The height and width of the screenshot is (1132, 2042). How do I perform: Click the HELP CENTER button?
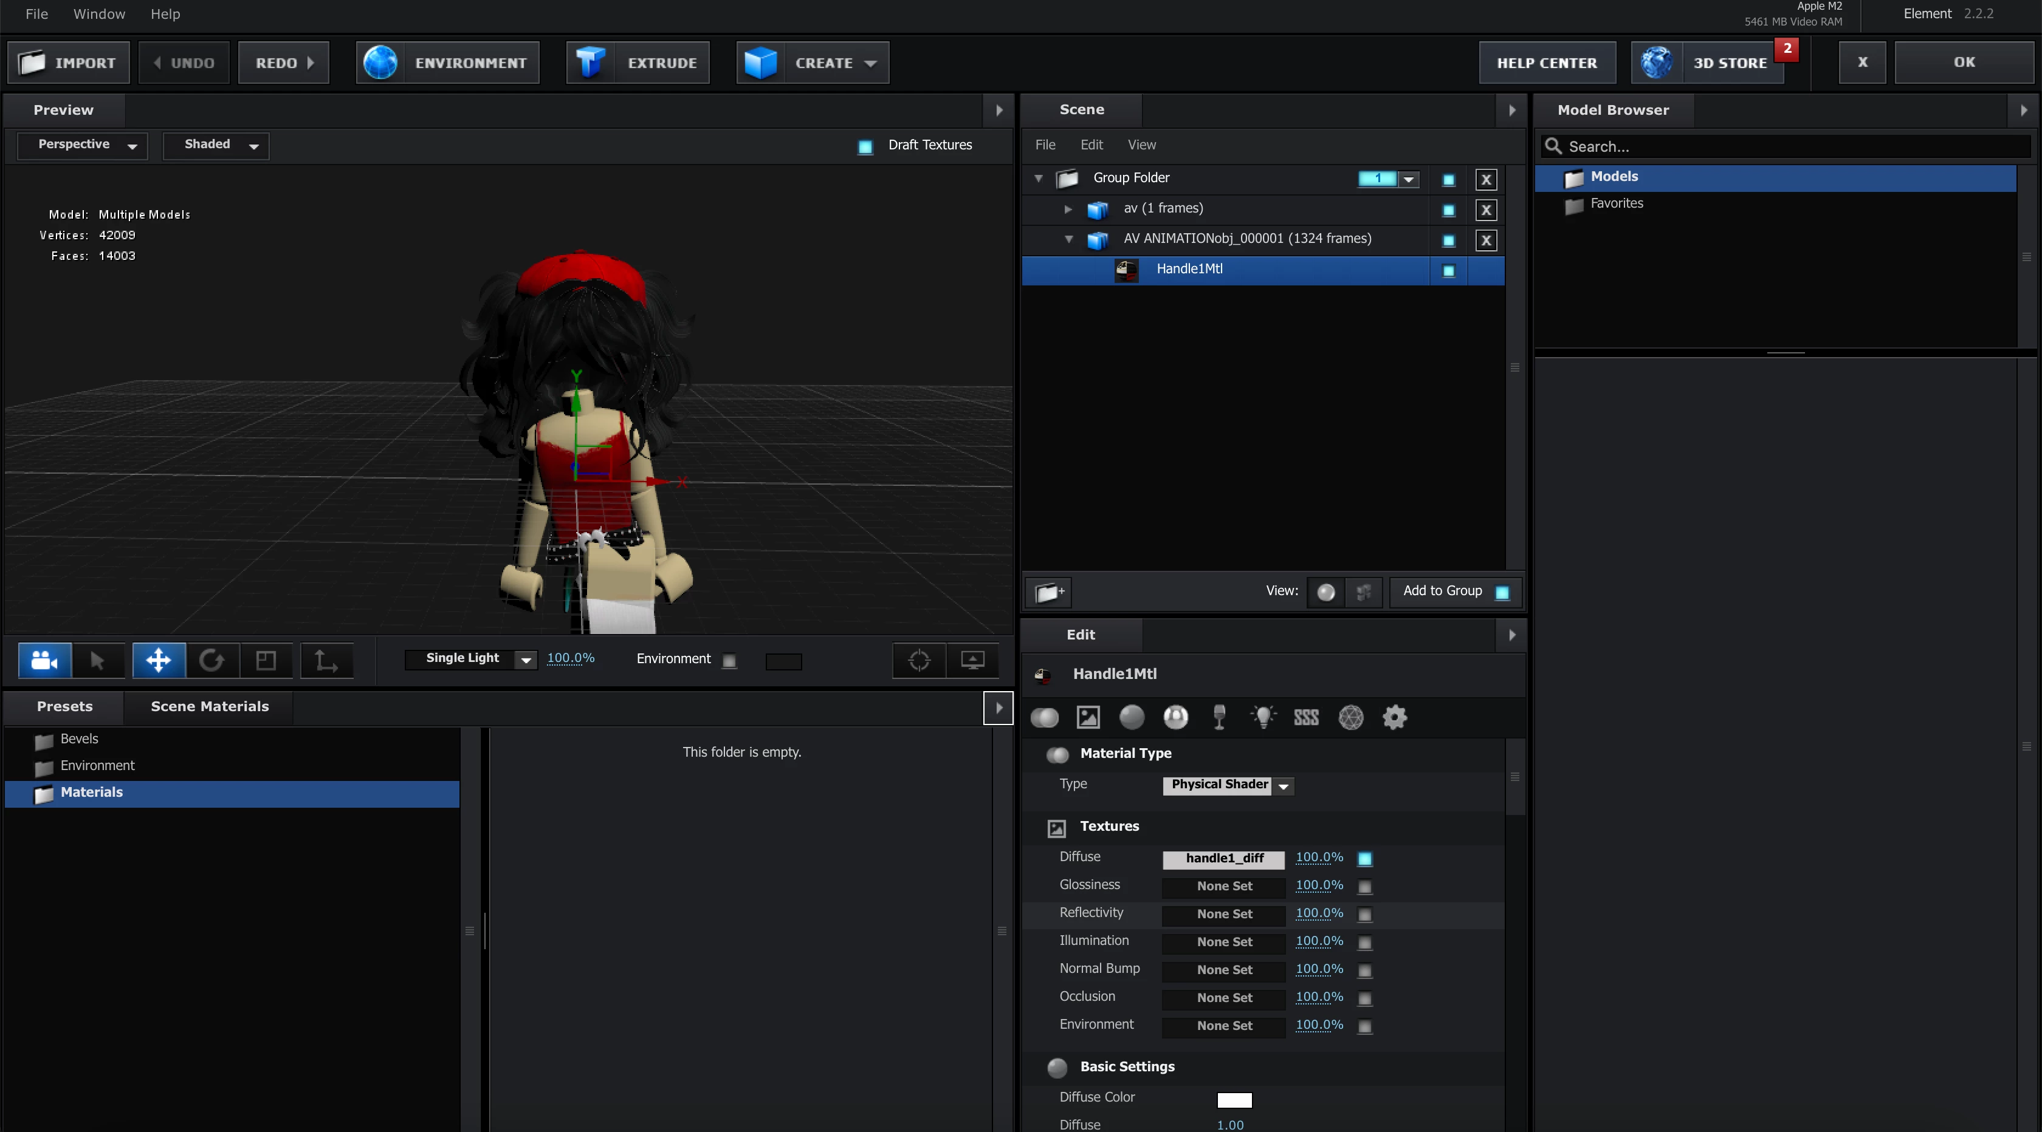[x=1547, y=63]
